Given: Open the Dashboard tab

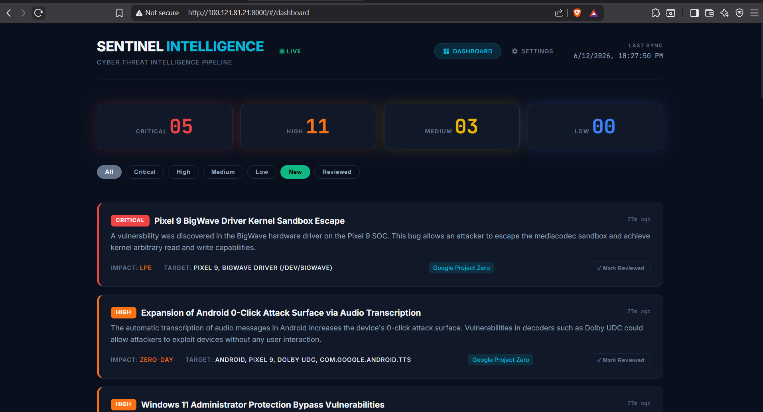Looking at the screenshot, I should click(x=467, y=51).
